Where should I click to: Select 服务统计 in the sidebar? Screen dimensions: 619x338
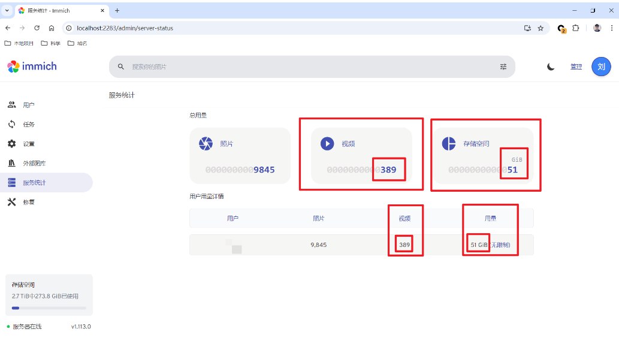34,183
